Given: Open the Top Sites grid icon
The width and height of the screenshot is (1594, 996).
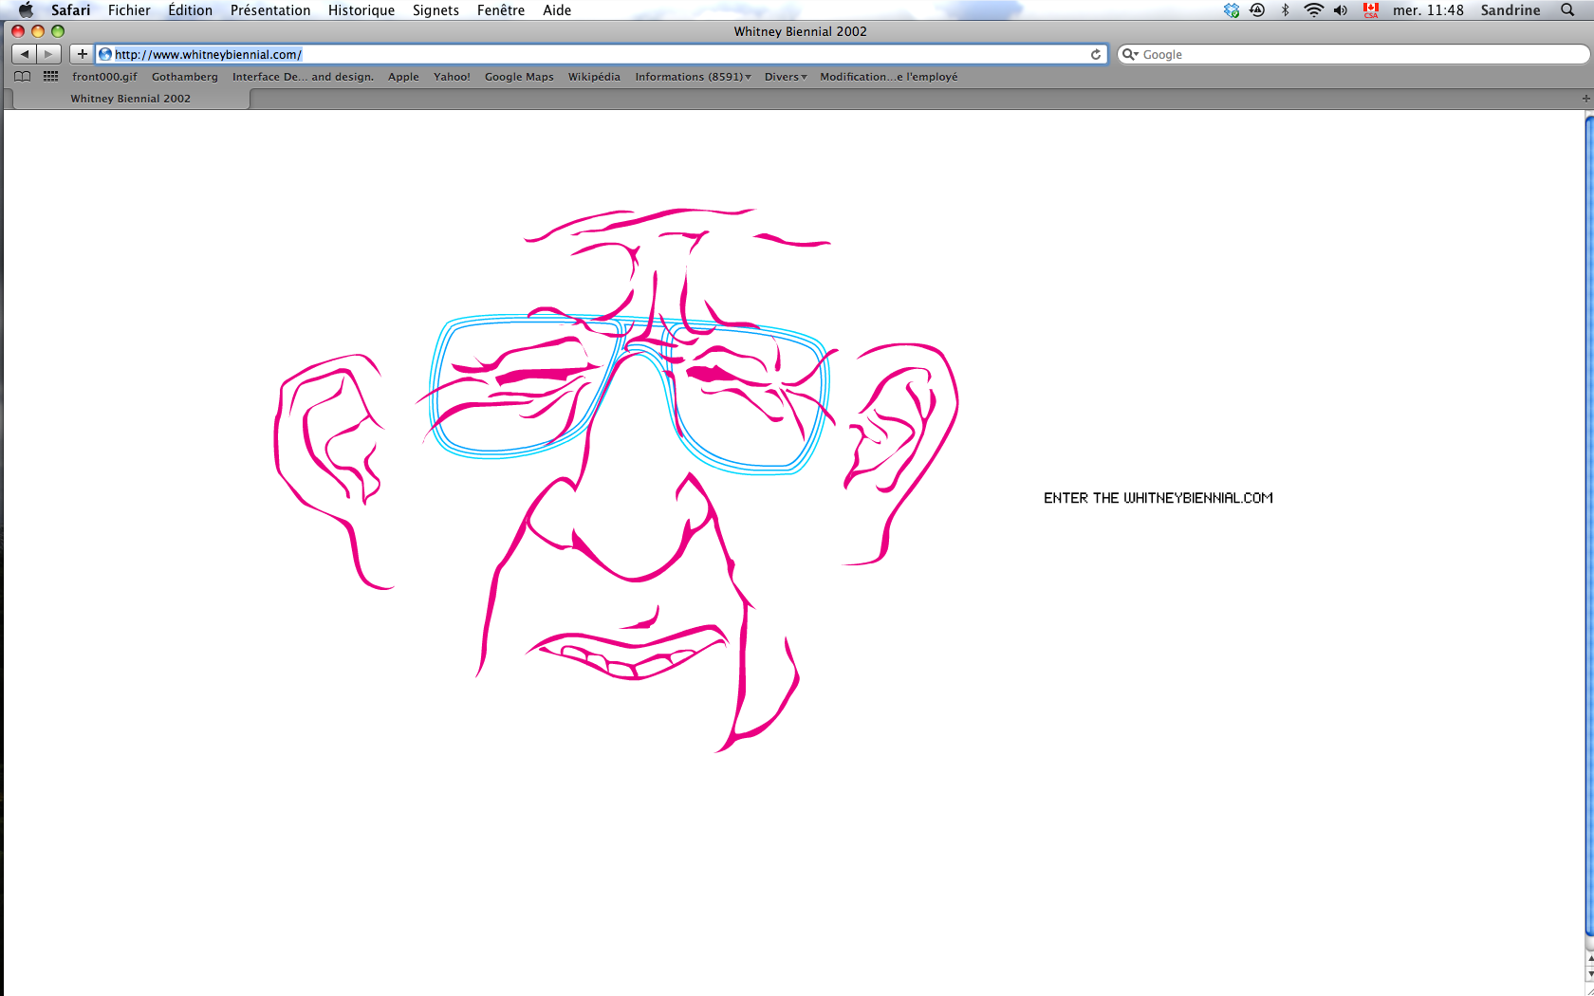Looking at the screenshot, I should click(50, 77).
